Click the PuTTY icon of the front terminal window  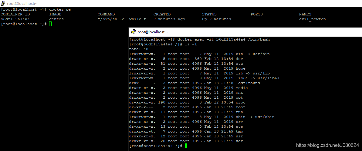pyautogui.click(x=133, y=32)
